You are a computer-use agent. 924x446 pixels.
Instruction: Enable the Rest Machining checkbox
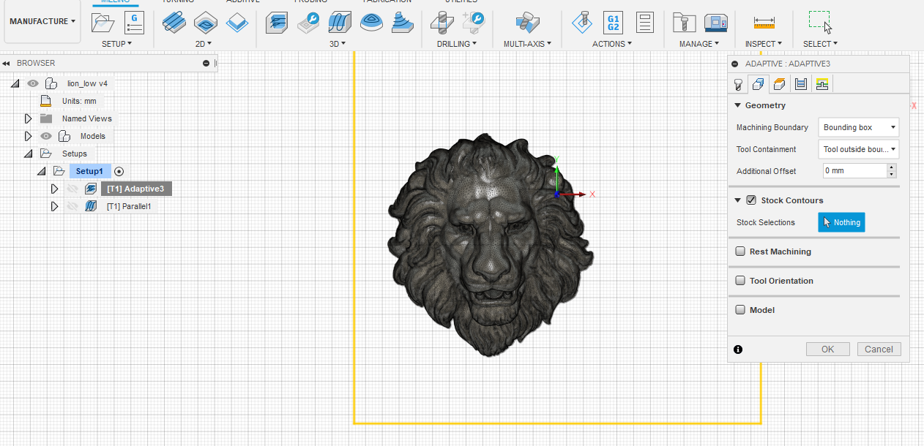click(740, 252)
